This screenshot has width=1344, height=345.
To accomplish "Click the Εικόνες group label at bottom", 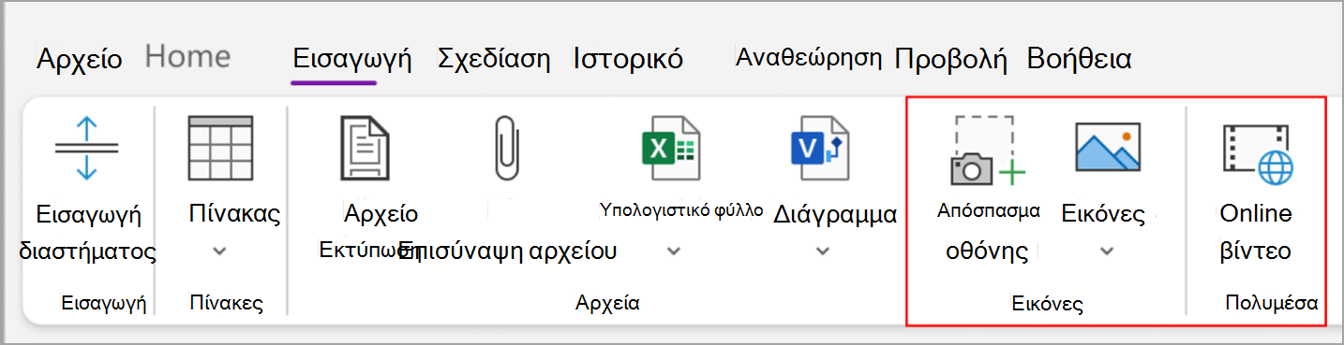I will click(x=1048, y=304).
